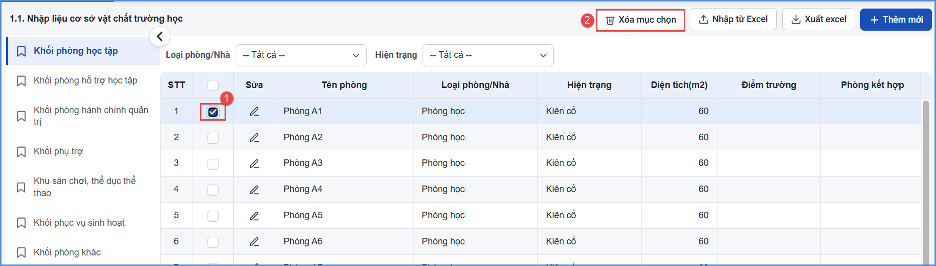936x266 pixels.
Task: Click the Điểm trường column header
Action: point(769,85)
